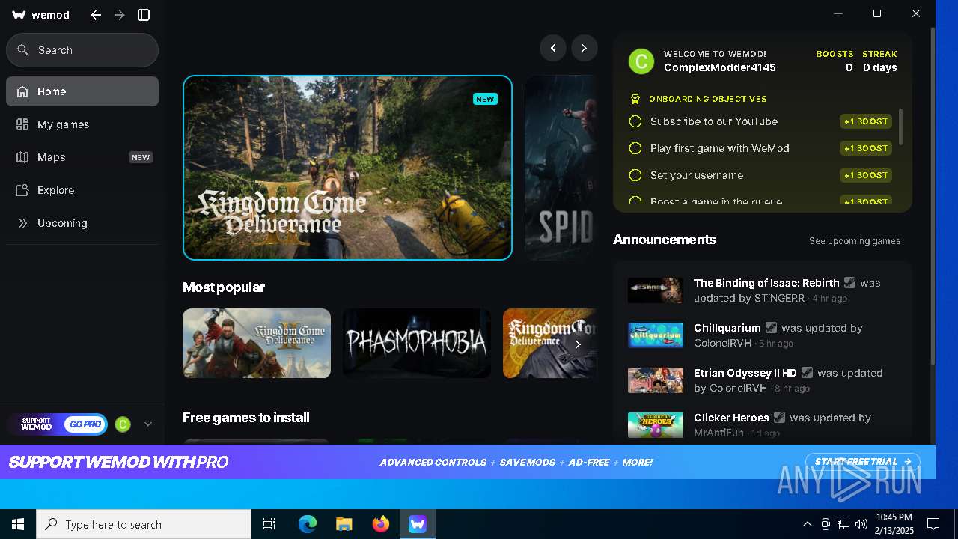
Task: Open Kingdom Come Deliverance II featured banner
Action: pyautogui.click(x=348, y=168)
